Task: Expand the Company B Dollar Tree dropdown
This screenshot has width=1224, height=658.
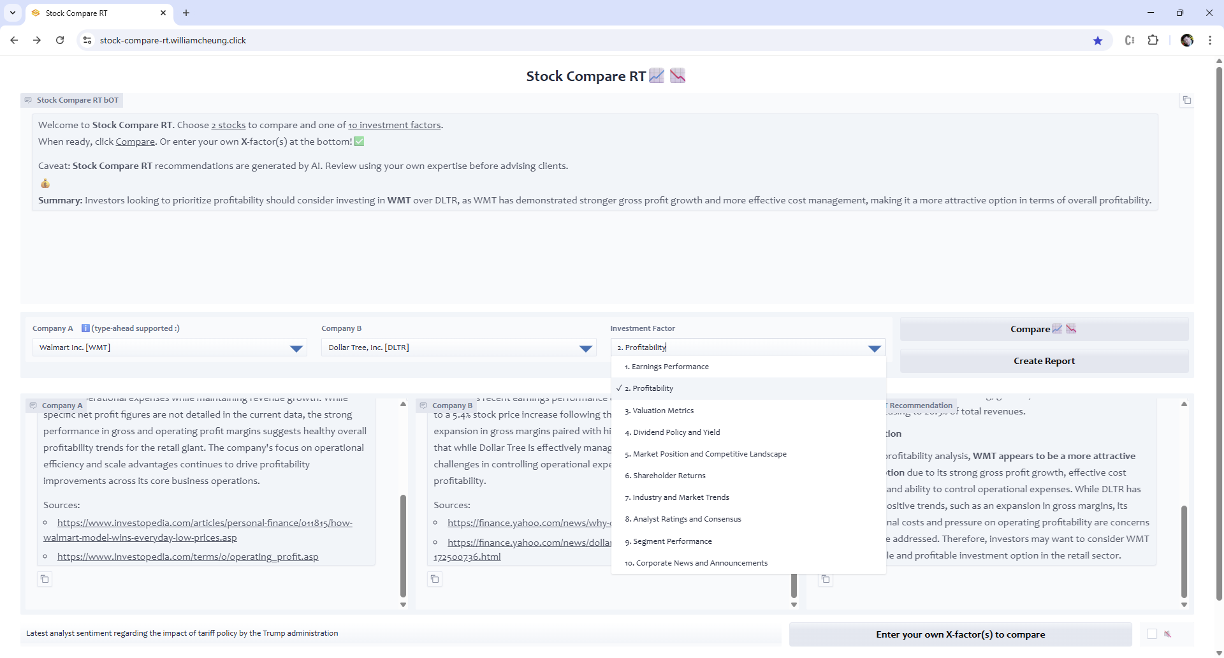Action: [586, 348]
